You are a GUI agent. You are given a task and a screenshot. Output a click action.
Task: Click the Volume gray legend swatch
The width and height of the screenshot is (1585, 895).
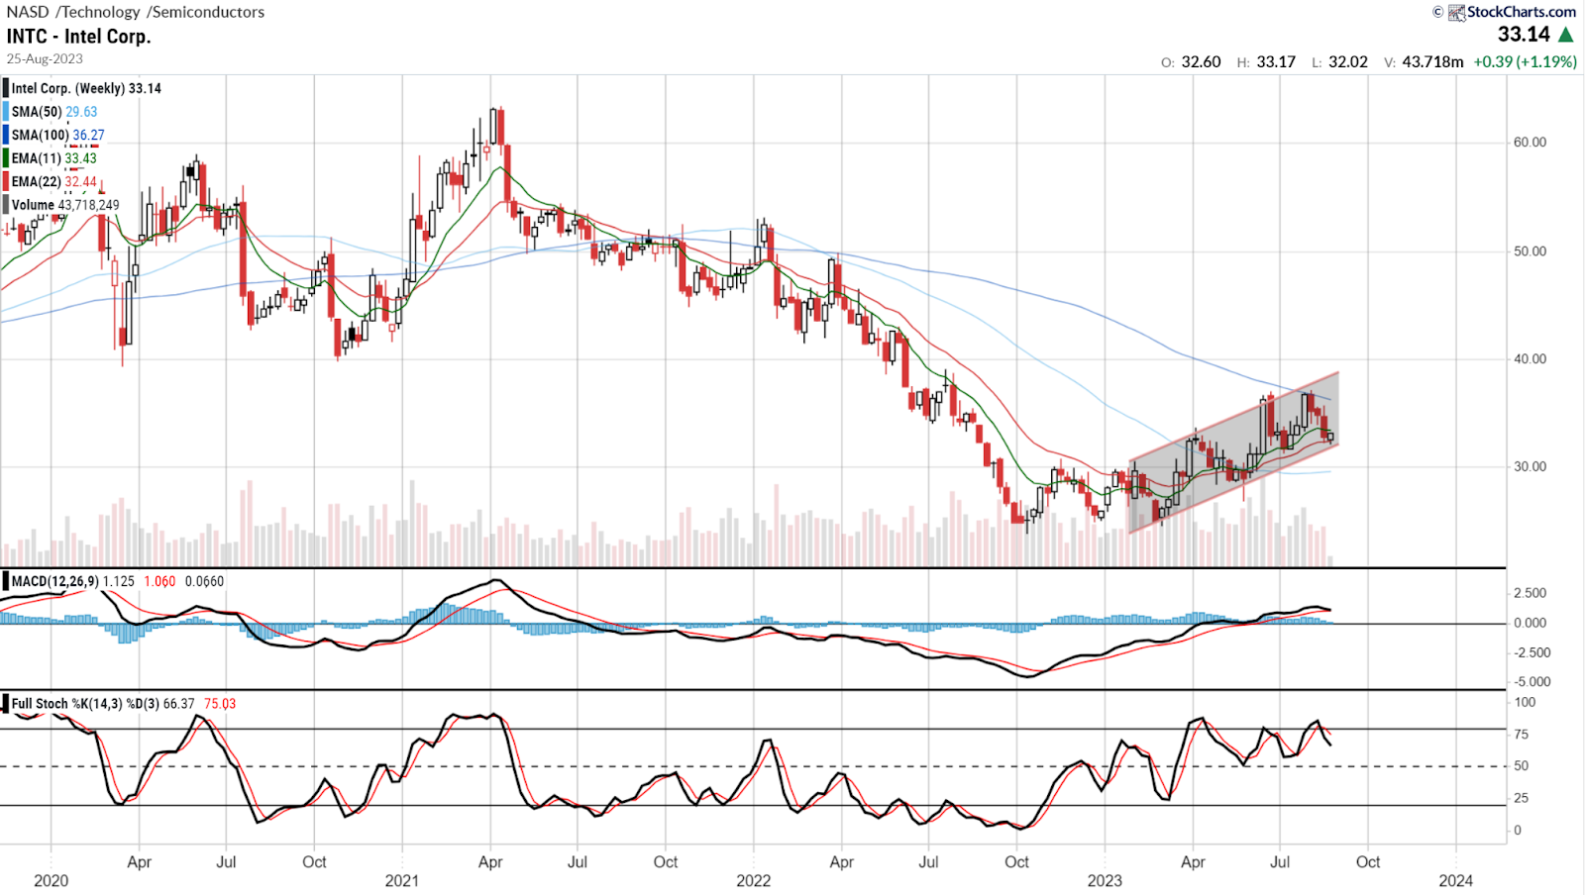[x=6, y=205]
